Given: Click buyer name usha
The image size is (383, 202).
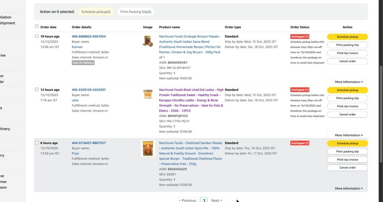Looking at the screenshot, I should tap(75, 100).
